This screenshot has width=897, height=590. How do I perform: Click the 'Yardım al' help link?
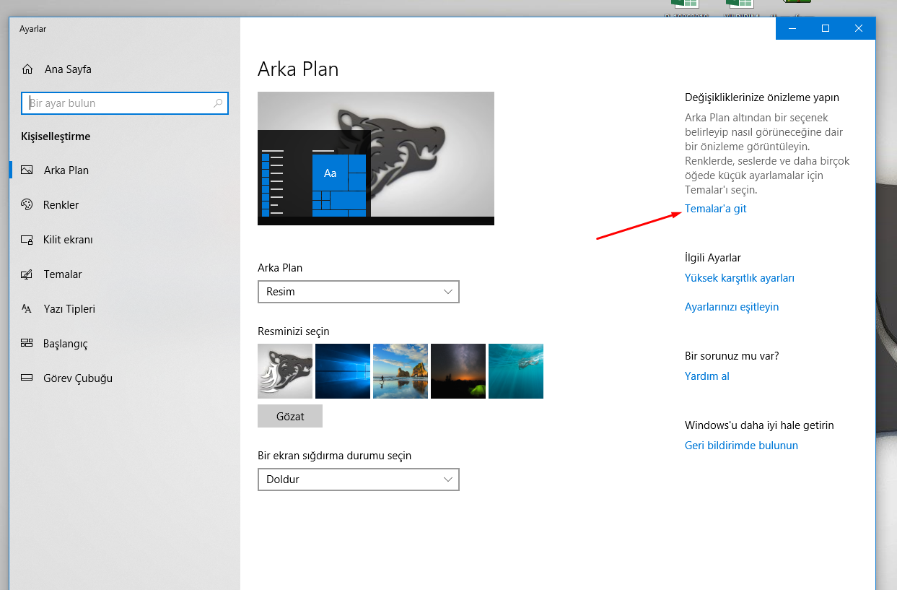(706, 376)
